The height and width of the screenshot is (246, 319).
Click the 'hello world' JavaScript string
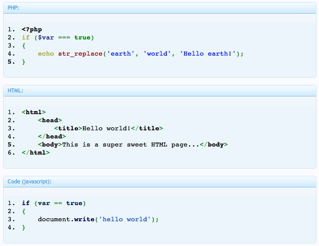125,219
